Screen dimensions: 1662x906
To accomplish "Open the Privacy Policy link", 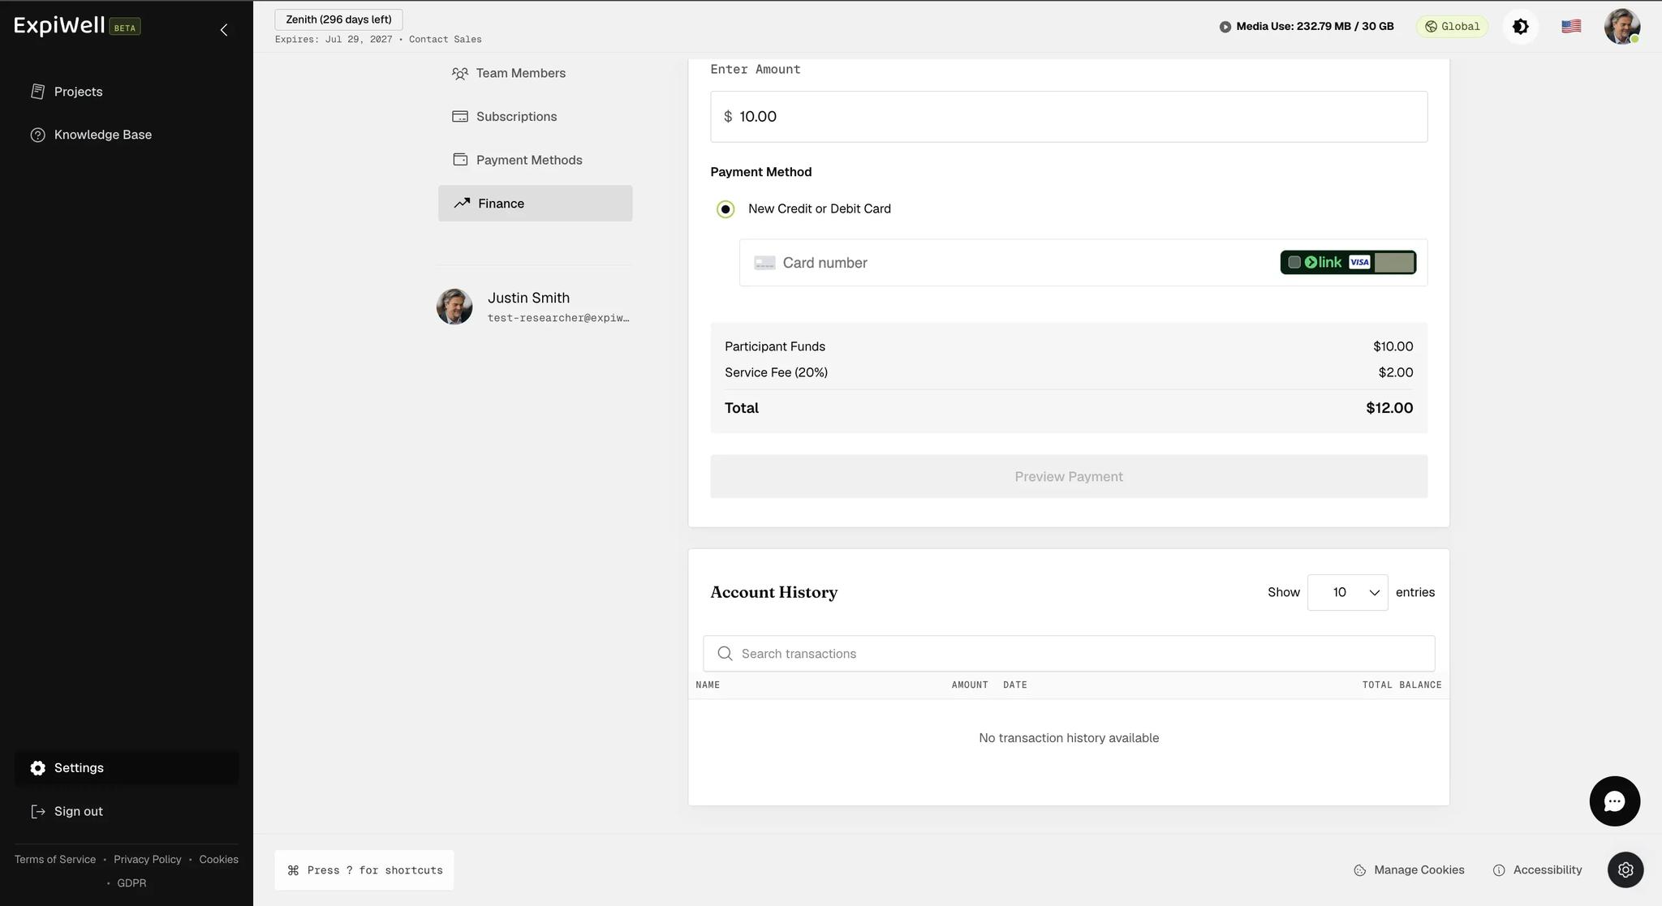I will 148,860.
